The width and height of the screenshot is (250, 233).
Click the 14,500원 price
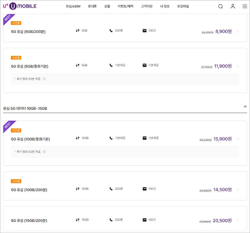222,190
